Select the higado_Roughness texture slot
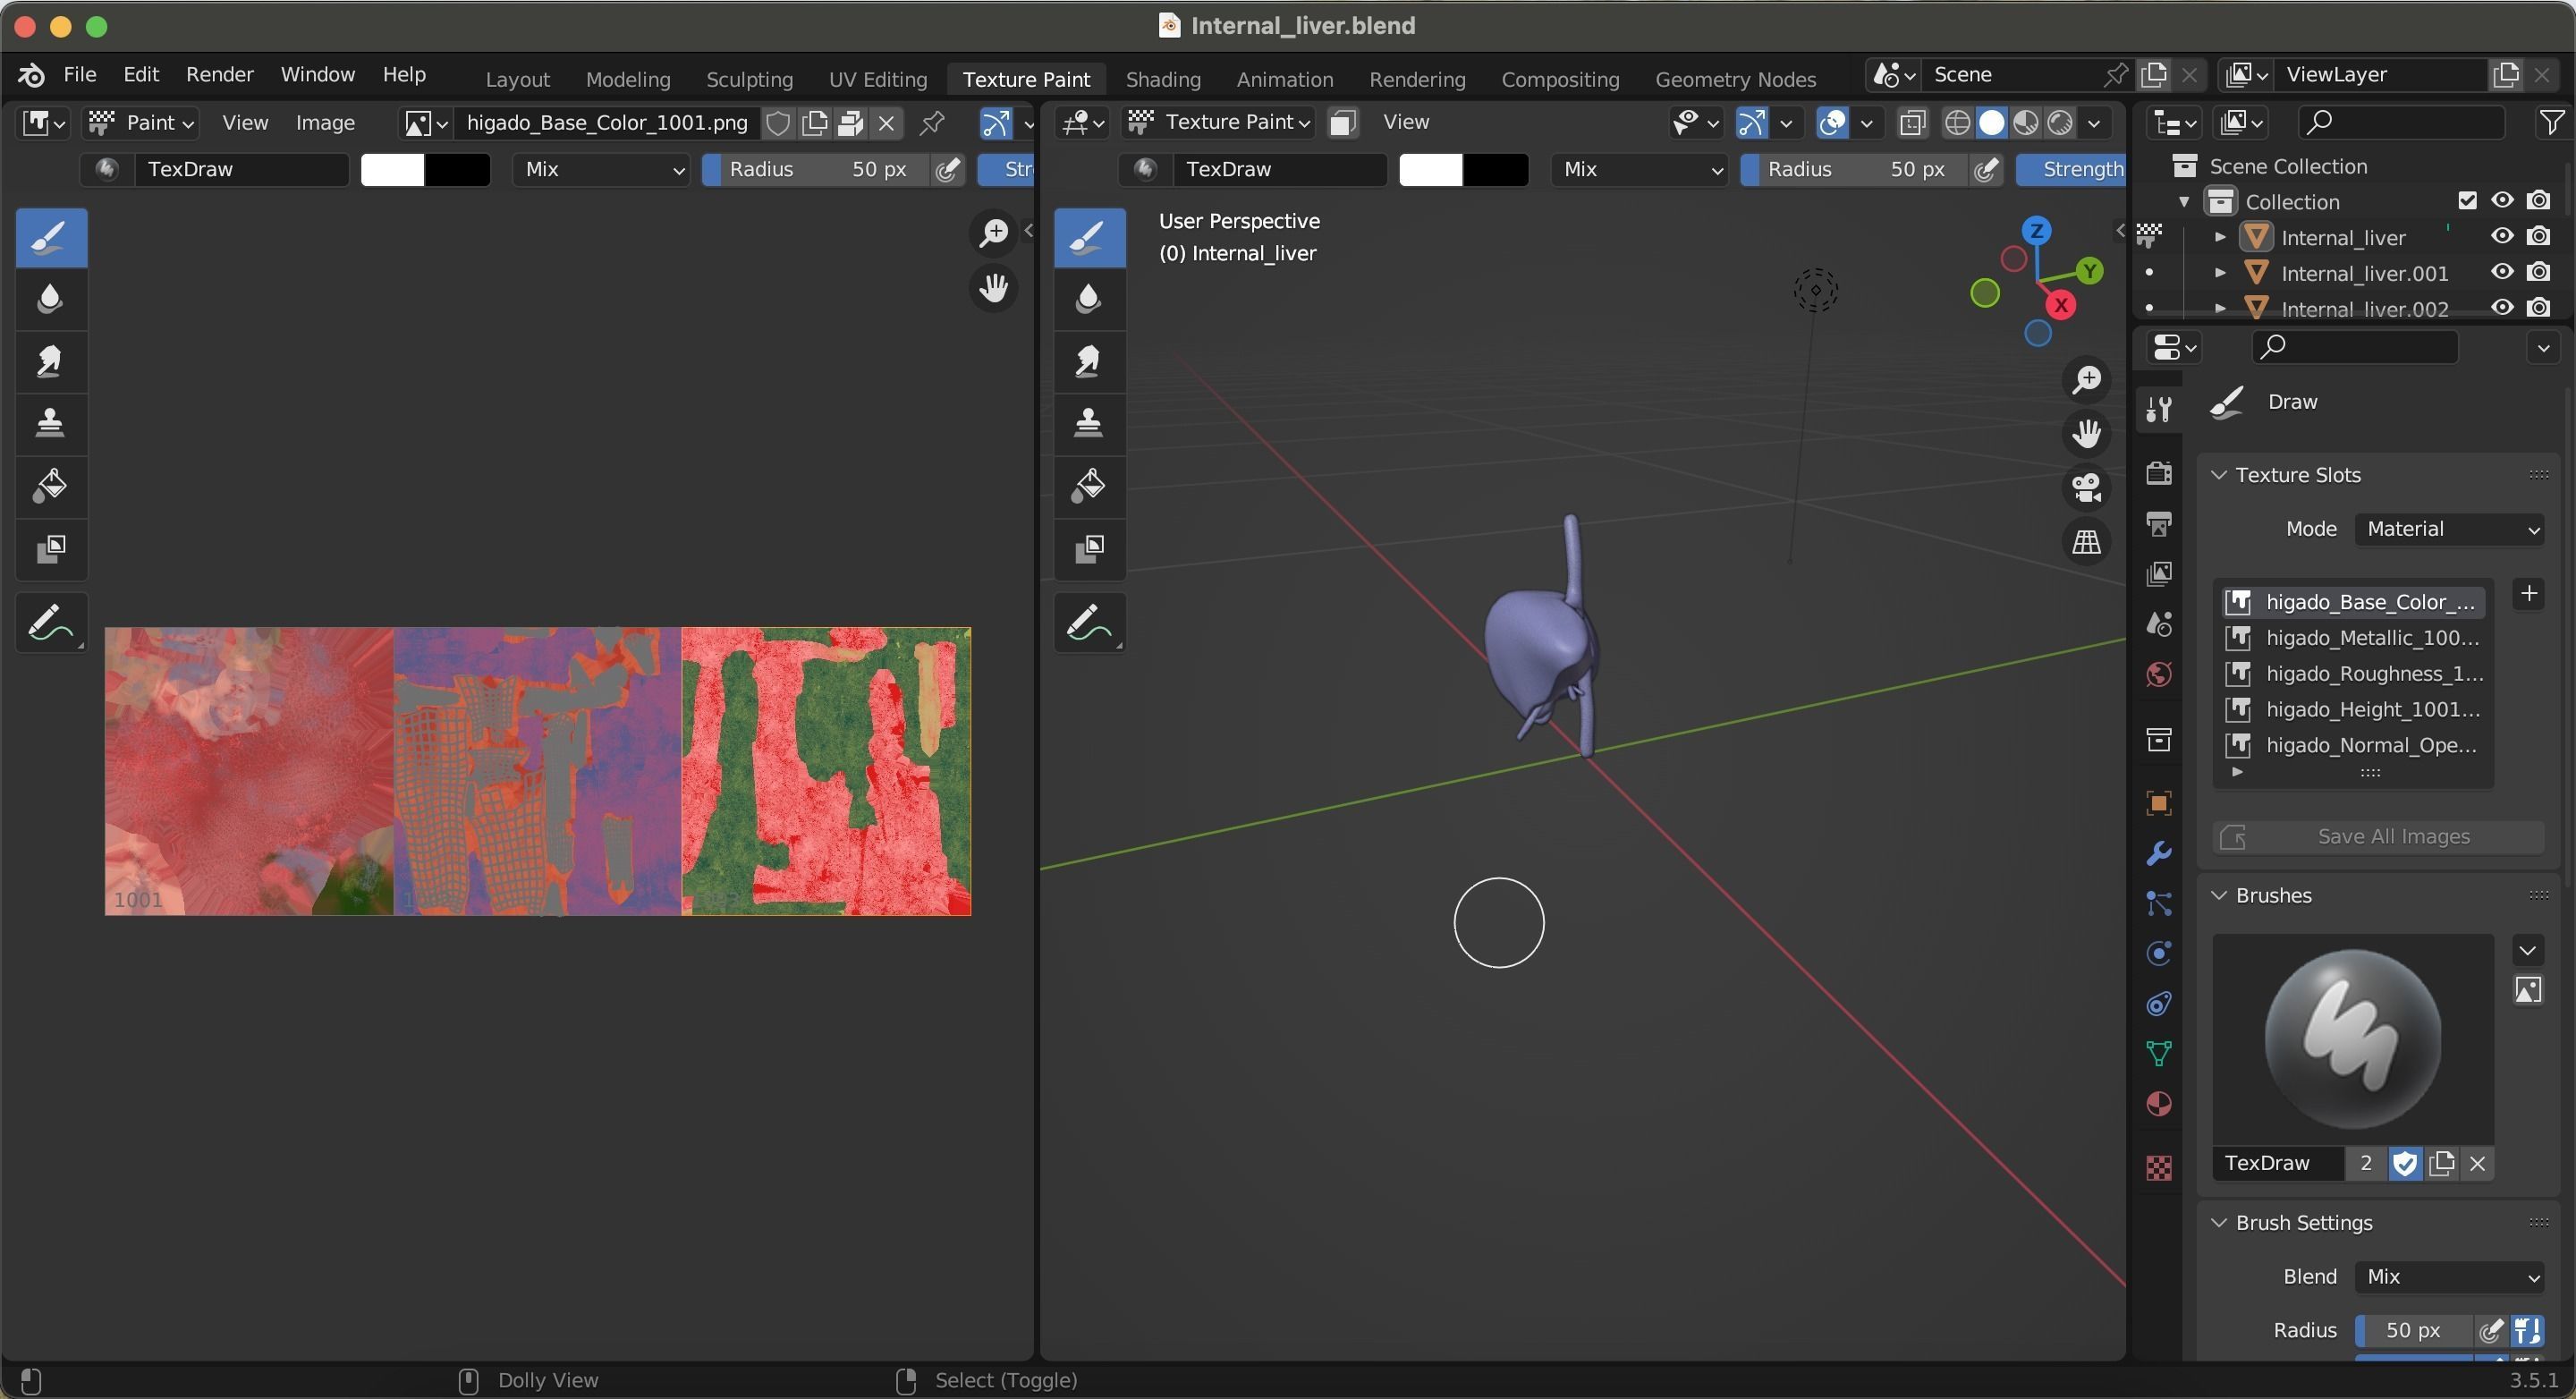 pos(2353,674)
